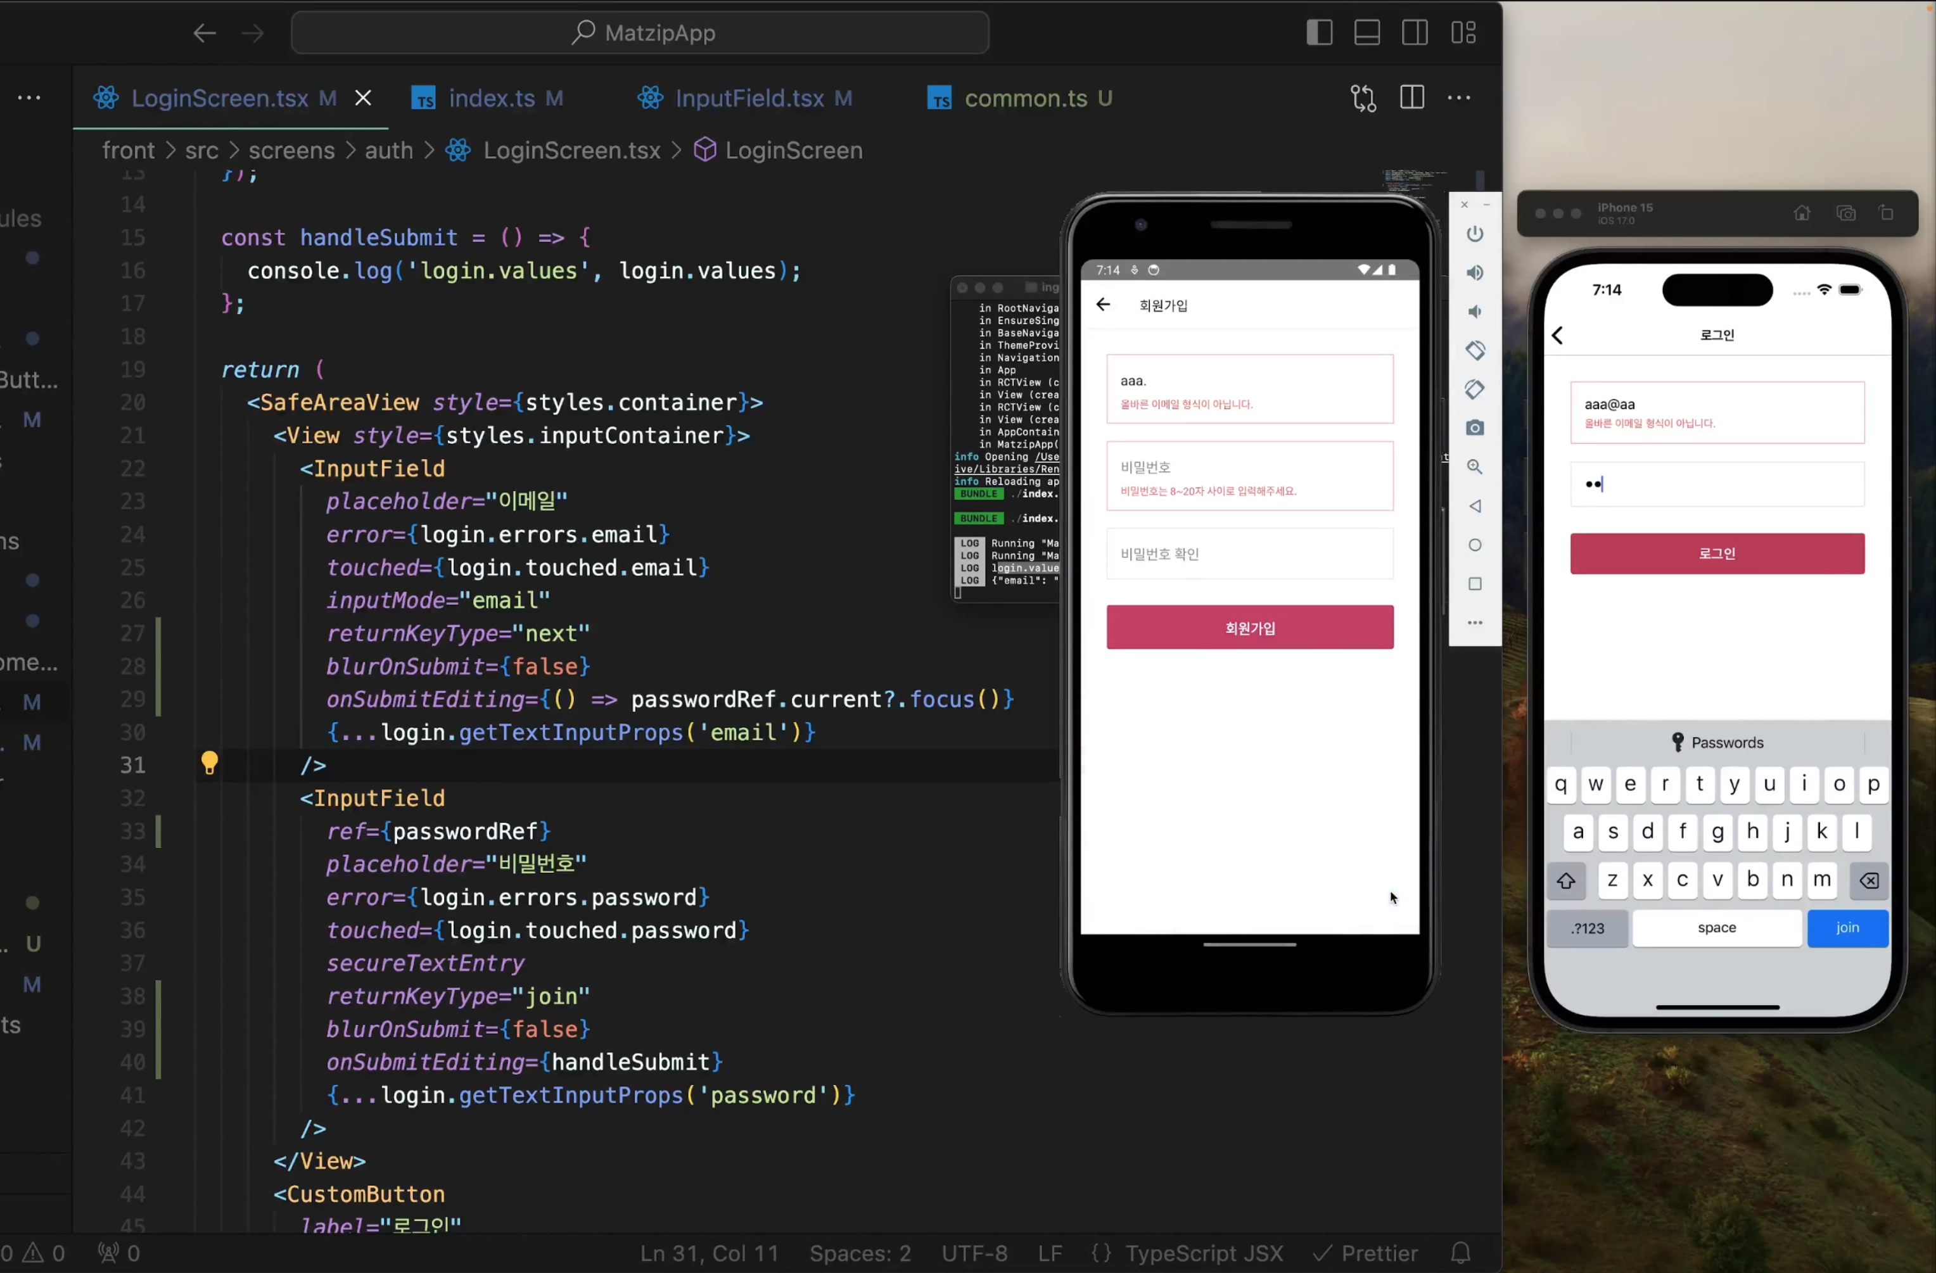Rotate the Android emulator left

point(1475,351)
